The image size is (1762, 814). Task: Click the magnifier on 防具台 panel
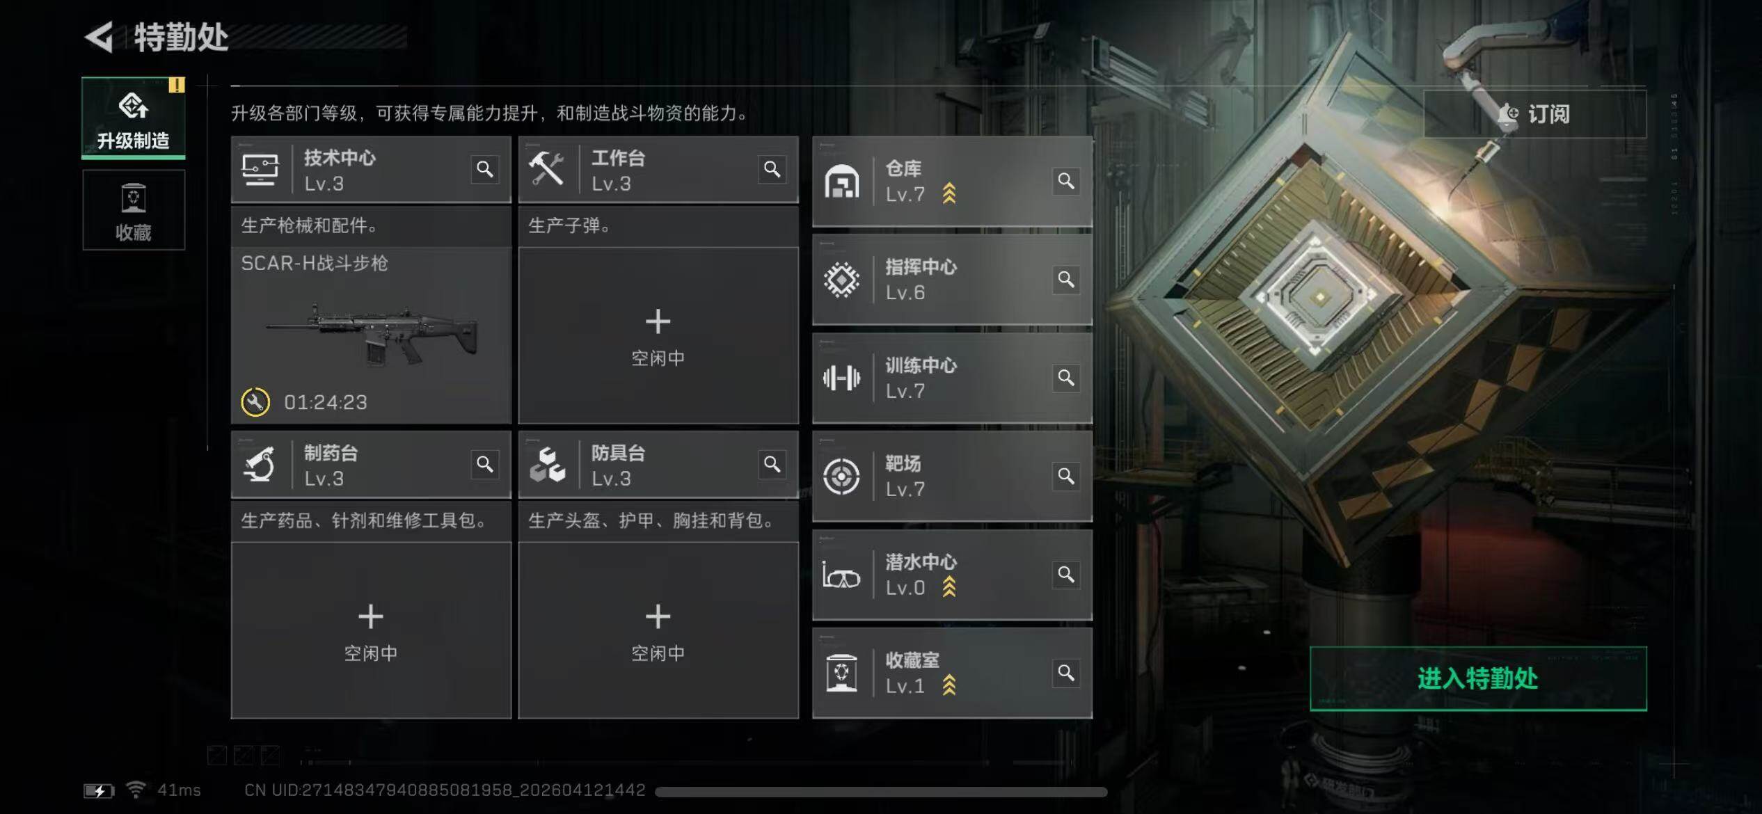(772, 464)
